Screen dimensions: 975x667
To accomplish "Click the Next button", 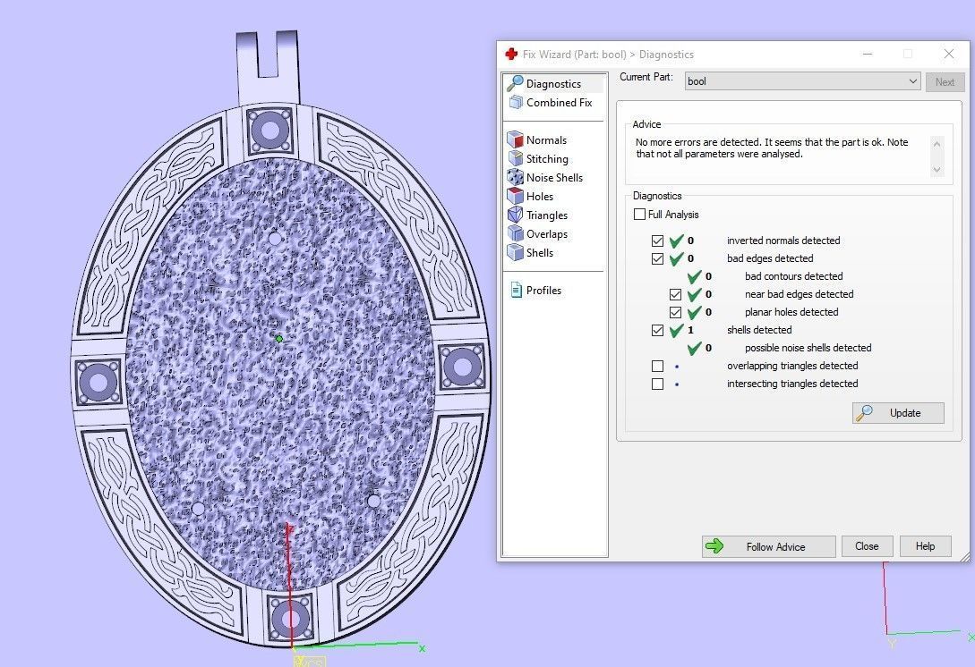I will coord(945,82).
